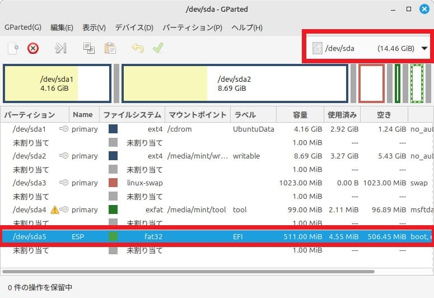Select the /dev/sda3 partition row

[x=217, y=183]
